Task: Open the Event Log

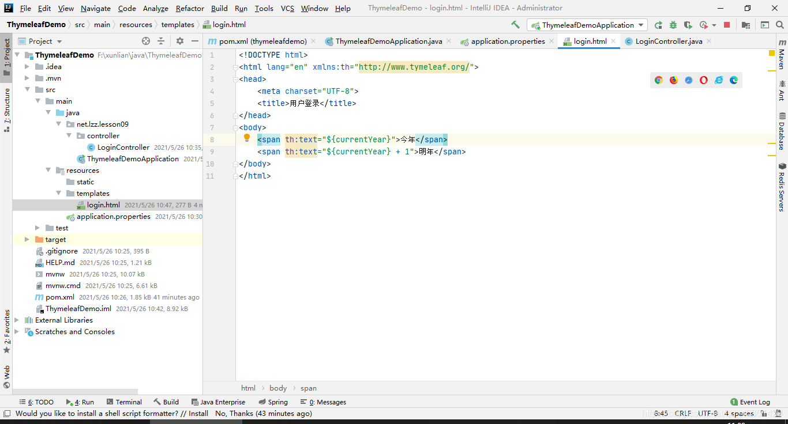Action: 750,402
